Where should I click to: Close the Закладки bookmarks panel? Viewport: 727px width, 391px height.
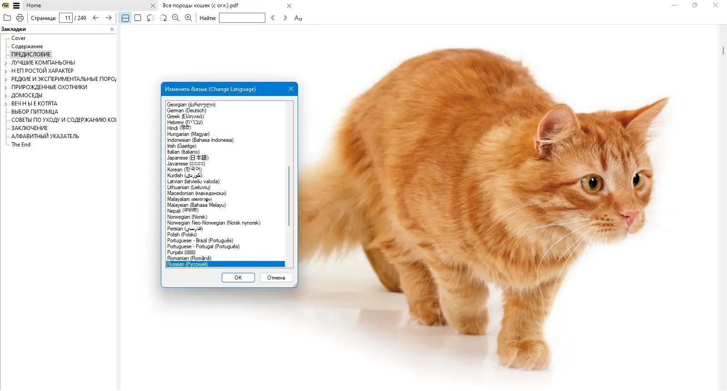112,29
